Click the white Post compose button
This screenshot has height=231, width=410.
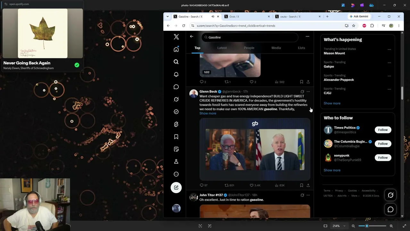[176, 188]
